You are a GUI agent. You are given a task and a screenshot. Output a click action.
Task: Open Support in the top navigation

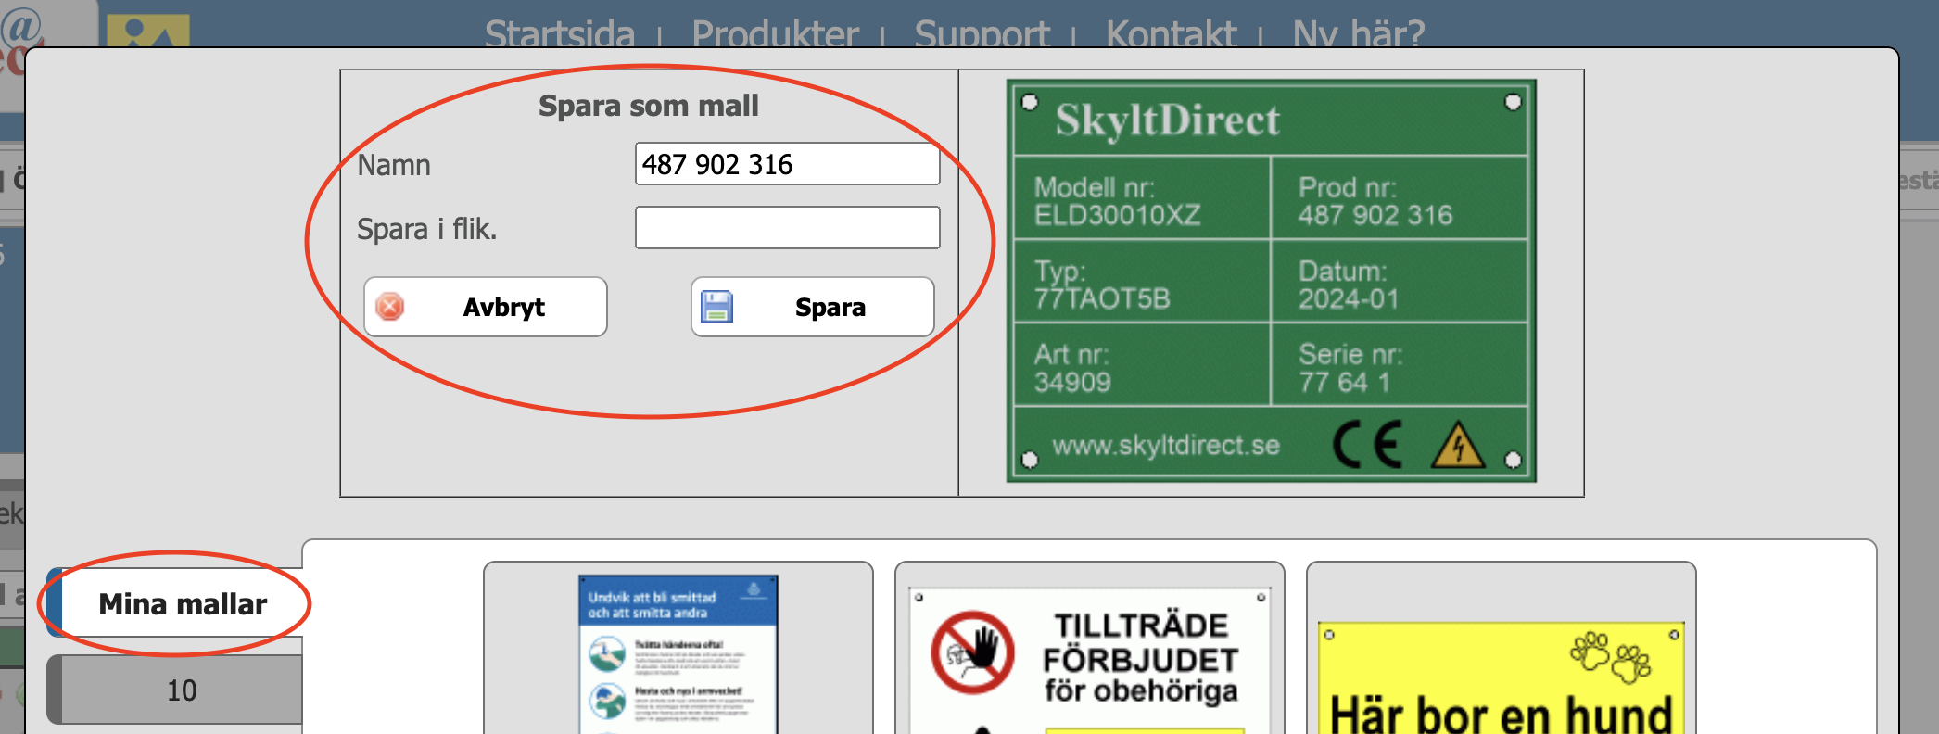982,34
